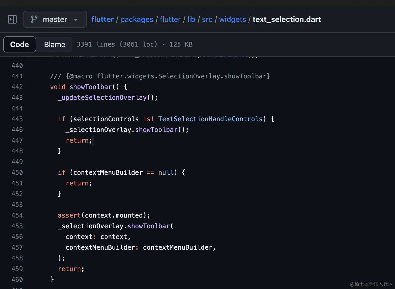Click the macro doc comment on line 441
Screen dimensions: 395x289
[x=160, y=76]
